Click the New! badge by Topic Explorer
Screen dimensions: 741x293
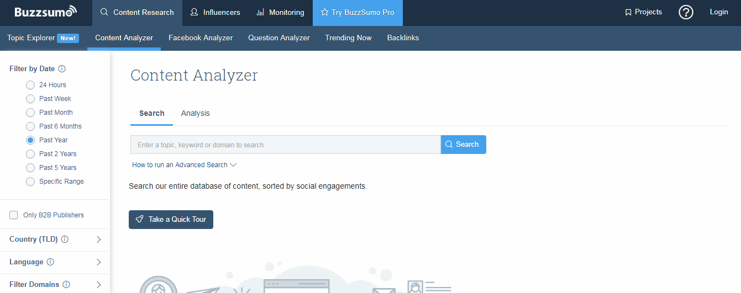pyautogui.click(x=68, y=38)
